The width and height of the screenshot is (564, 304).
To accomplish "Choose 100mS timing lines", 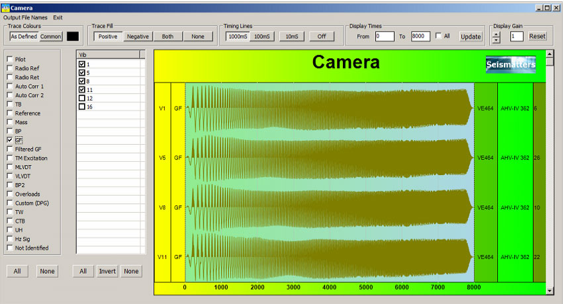I will click(x=262, y=36).
